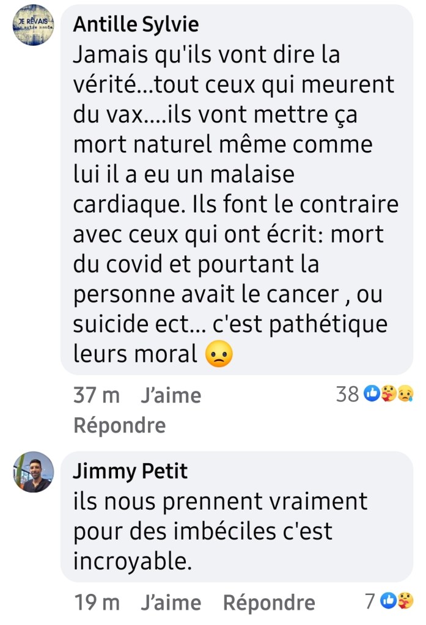Click the Jimmy Petit name link
Viewport: 426px width, 625px height.
pyautogui.click(x=130, y=471)
